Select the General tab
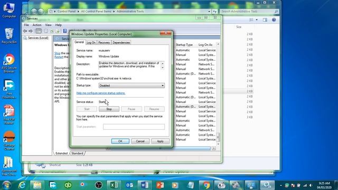Viewport: 338px width, 190px height. 79,42
